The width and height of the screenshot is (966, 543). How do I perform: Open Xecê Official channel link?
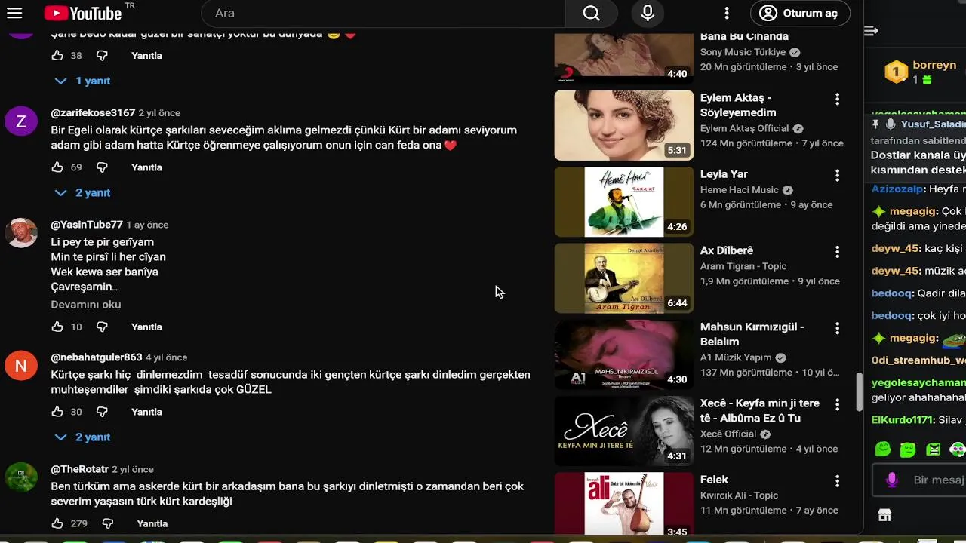point(728,434)
